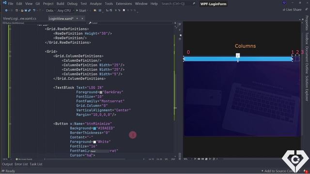
Task: Click the DarkGray Foreground color swatch
Action: 101,92
